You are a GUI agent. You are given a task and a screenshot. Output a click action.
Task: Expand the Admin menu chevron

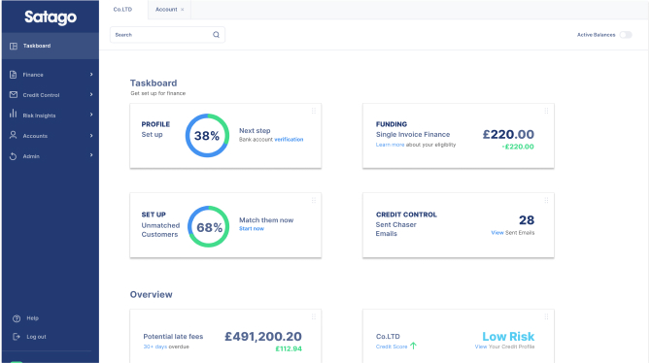[91, 155]
